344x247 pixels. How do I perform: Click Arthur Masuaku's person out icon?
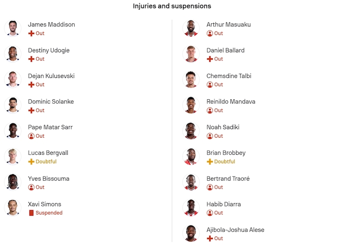point(209,33)
